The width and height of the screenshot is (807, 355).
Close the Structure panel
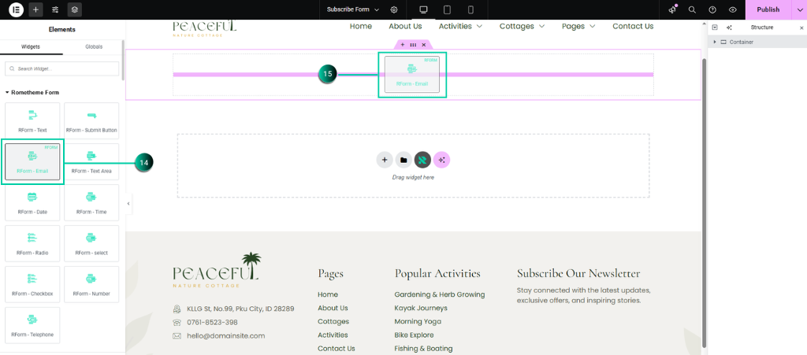[x=801, y=28]
